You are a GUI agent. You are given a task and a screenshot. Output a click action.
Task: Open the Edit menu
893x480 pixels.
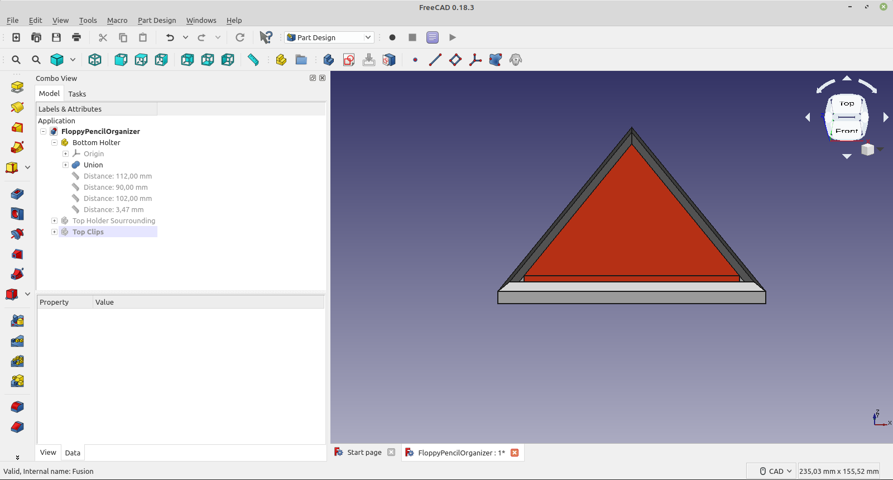(x=35, y=20)
